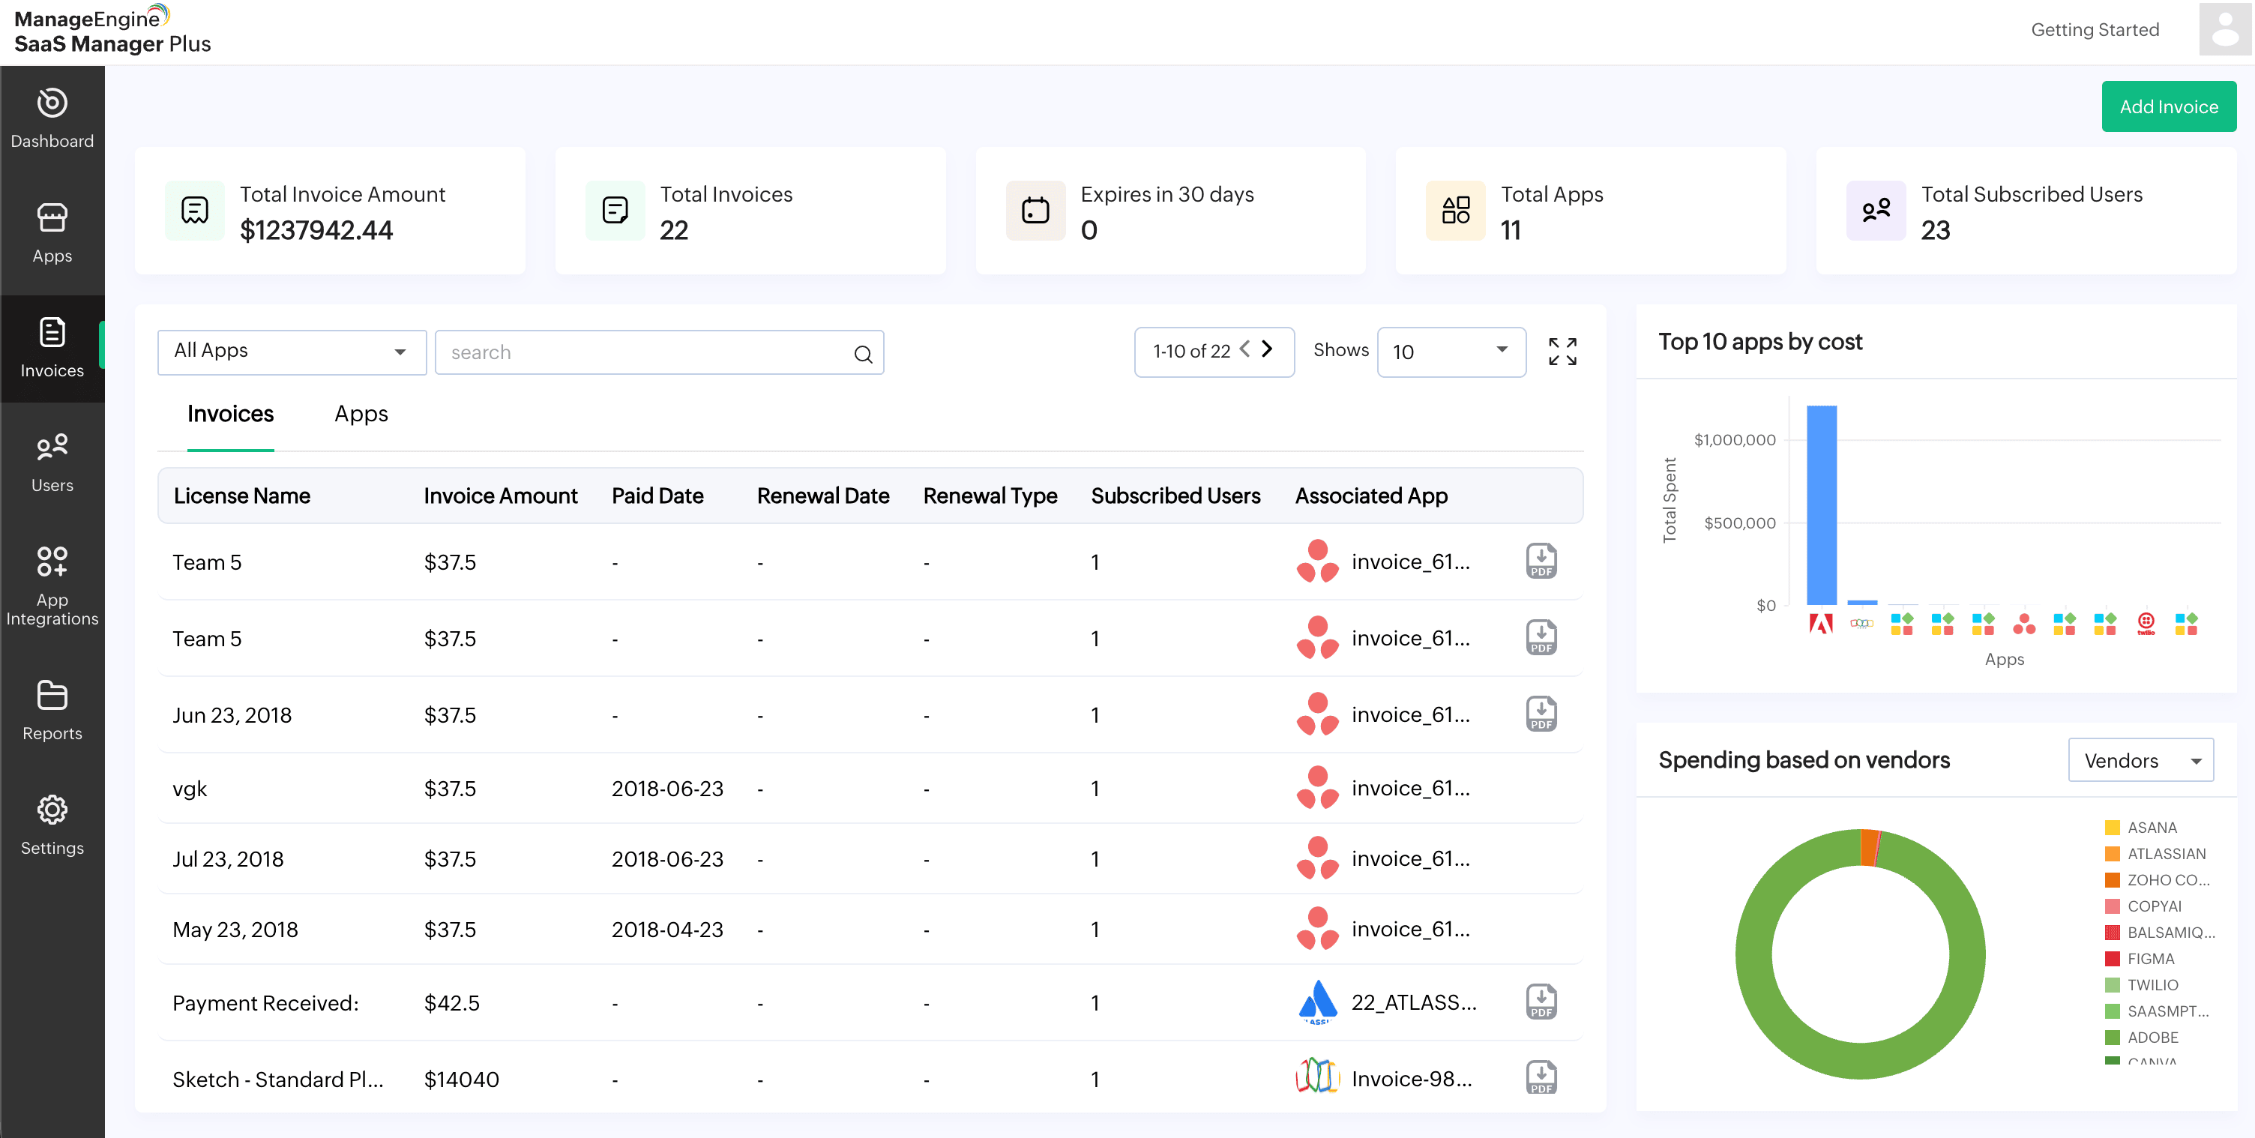The height and width of the screenshot is (1138, 2255).
Task: Click the Total Invoice Amount card icon
Action: pos(194,210)
